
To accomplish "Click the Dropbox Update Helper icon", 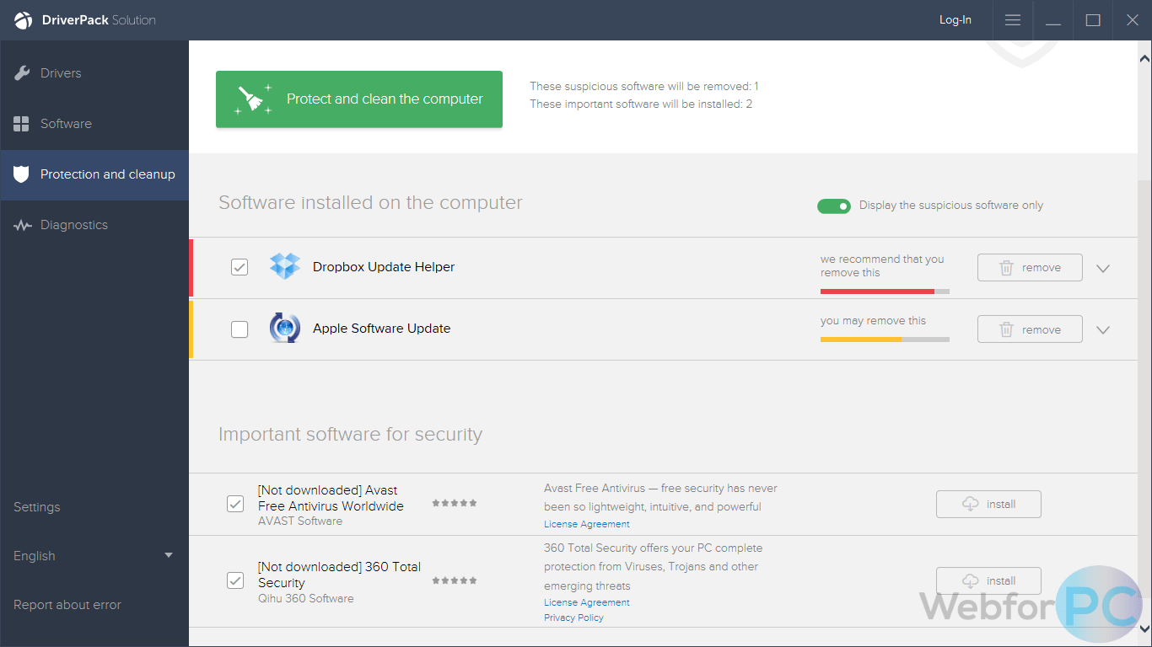I will [285, 266].
